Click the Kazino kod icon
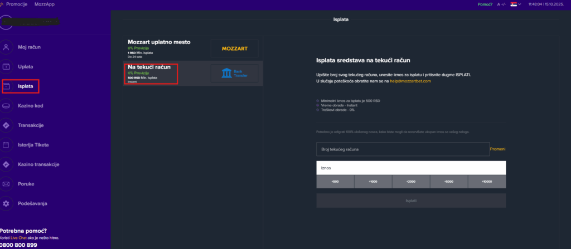 click(6, 106)
